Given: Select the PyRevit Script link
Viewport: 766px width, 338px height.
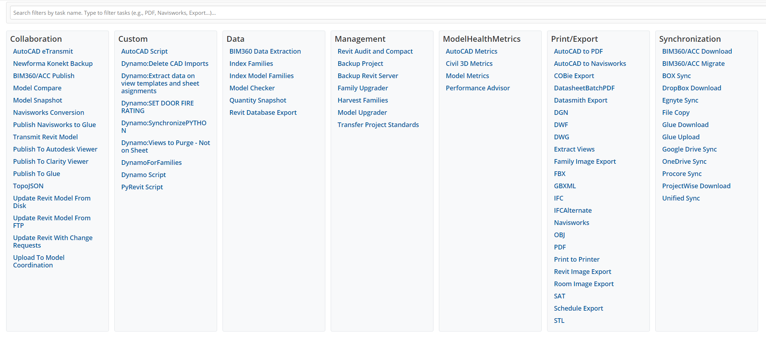Looking at the screenshot, I should [x=142, y=187].
